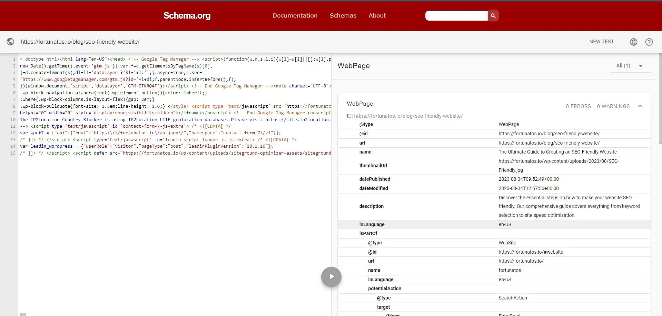This screenshot has width=662, height=316.
Task: Click the ID line under WebPage card title
Action: (x=405, y=116)
